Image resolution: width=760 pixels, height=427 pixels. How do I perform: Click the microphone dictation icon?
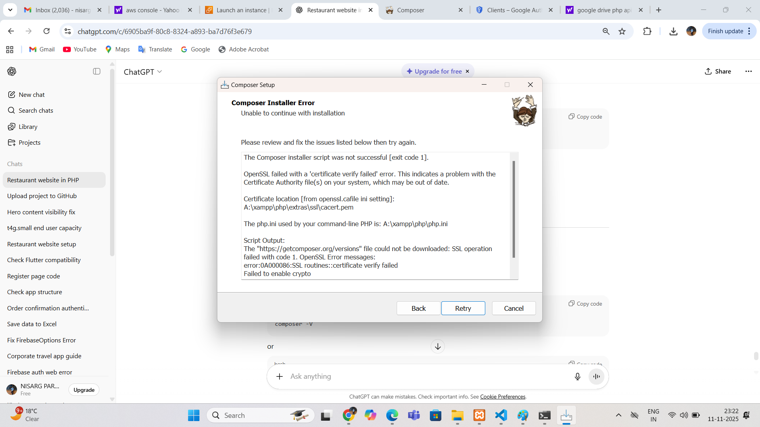pos(577,376)
